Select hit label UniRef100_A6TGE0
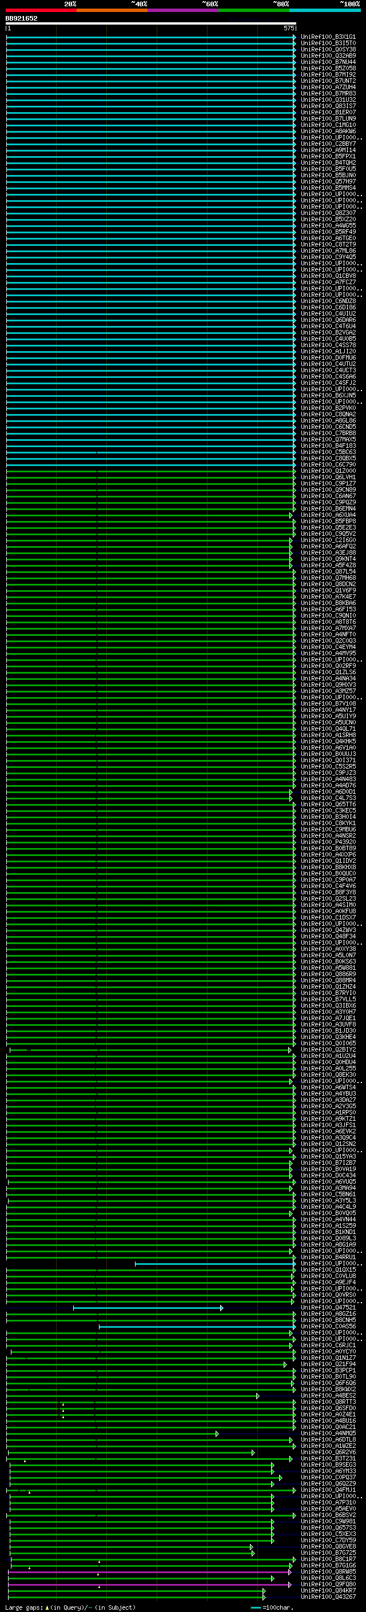 pos(328,238)
